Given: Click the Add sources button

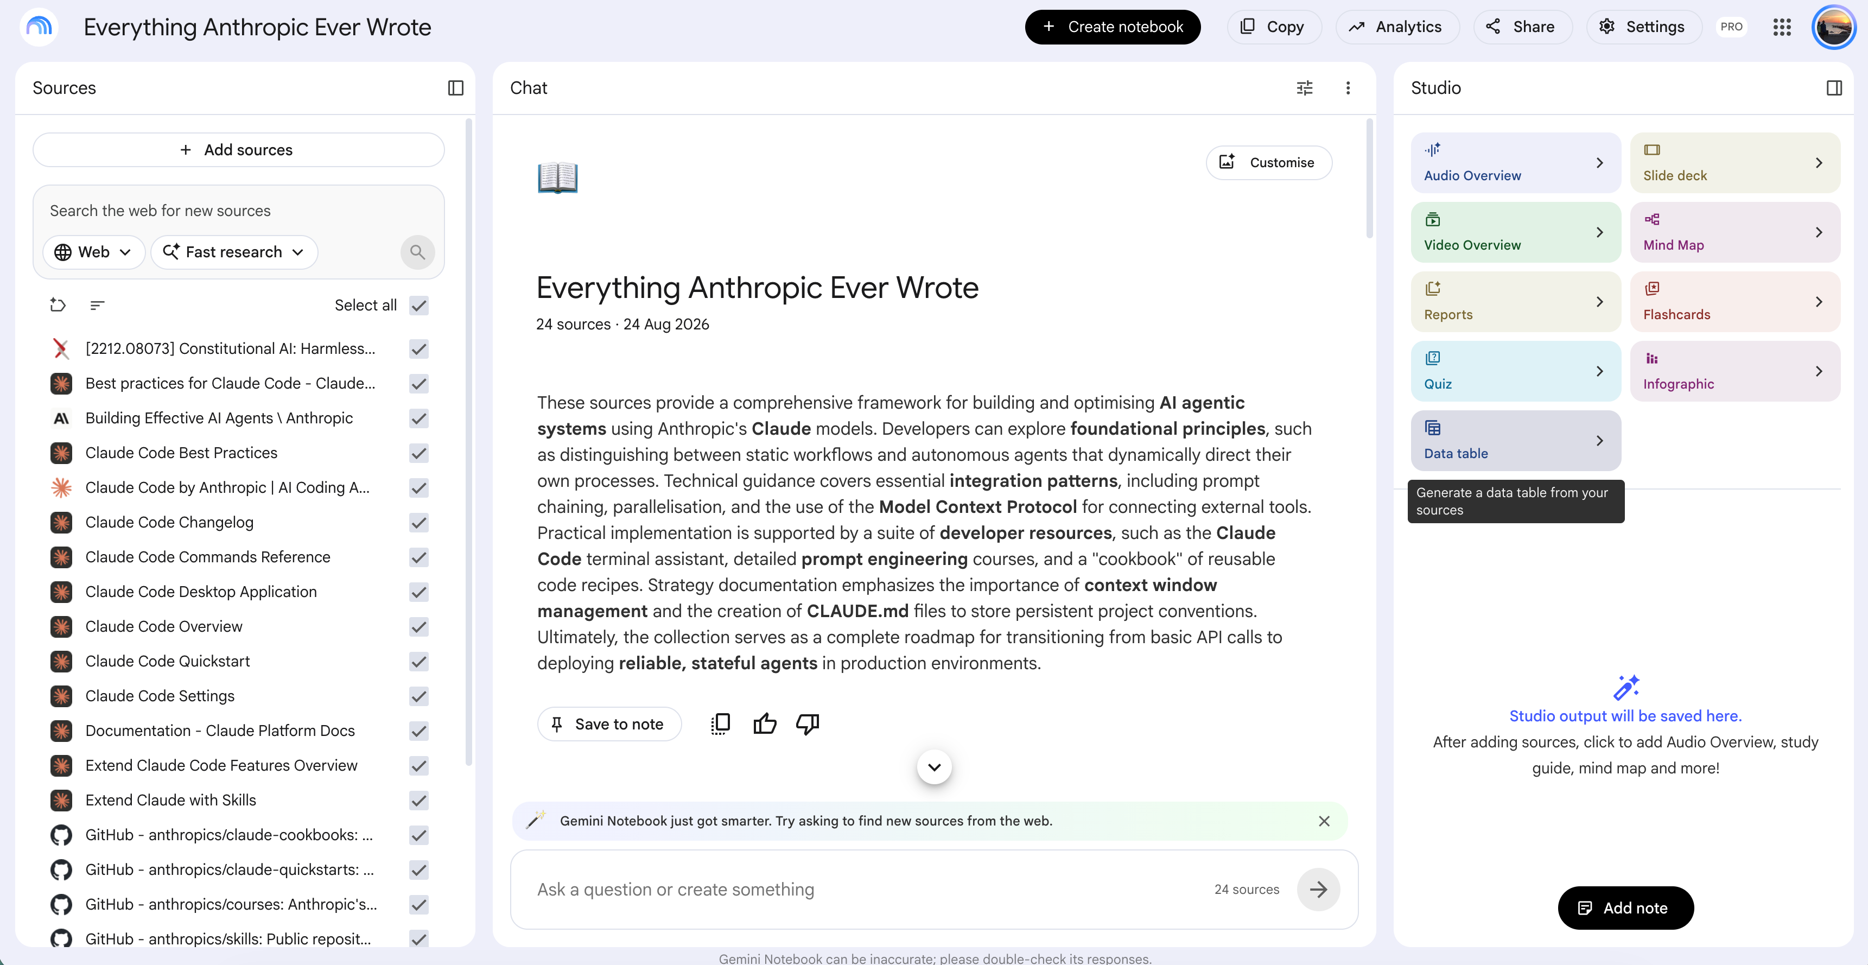Looking at the screenshot, I should click(239, 149).
